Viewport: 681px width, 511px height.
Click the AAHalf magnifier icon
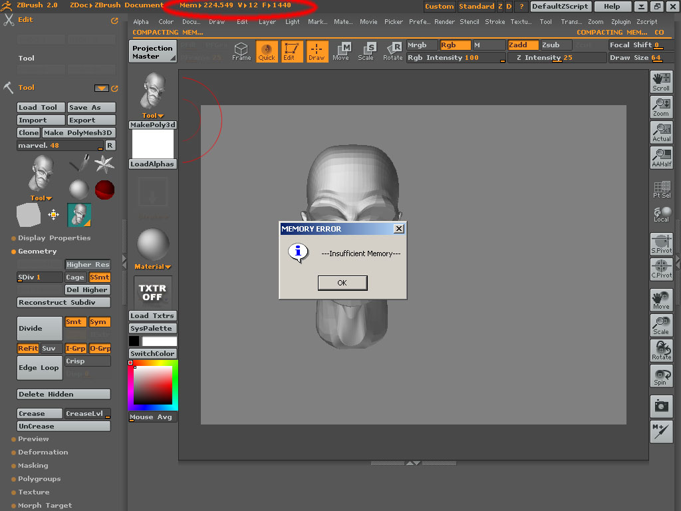click(661, 158)
